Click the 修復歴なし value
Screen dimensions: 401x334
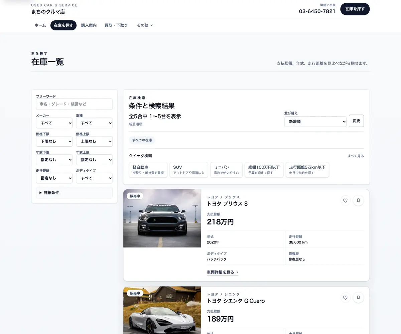(297, 259)
